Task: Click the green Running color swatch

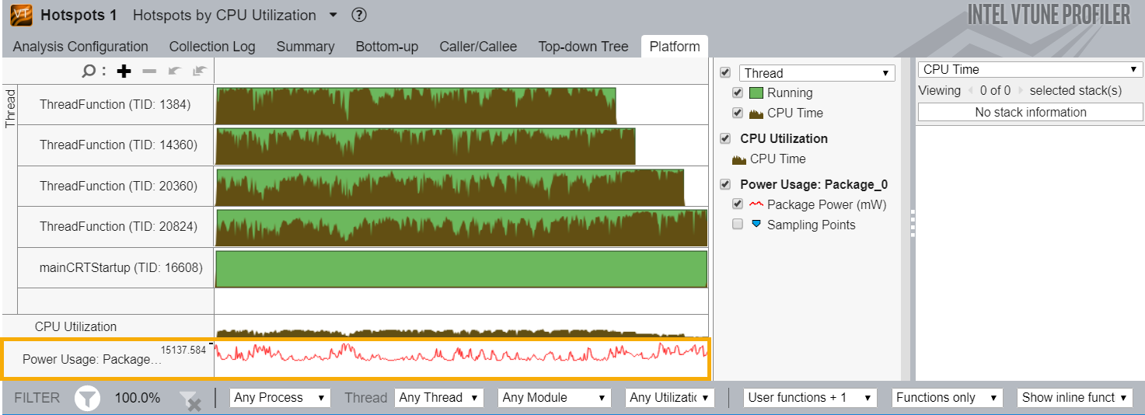Action: pos(756,93)
